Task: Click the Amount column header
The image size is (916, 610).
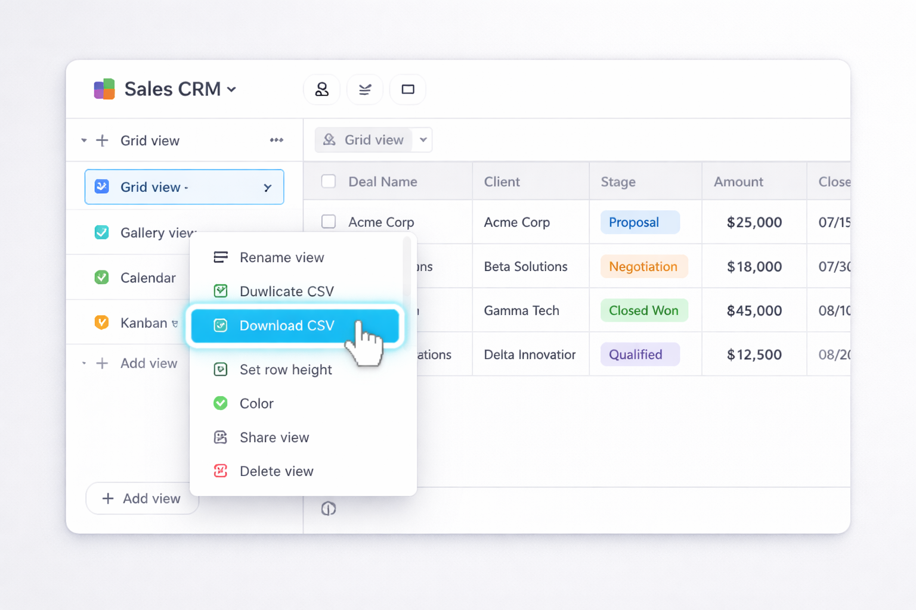Action: [754, 182]
